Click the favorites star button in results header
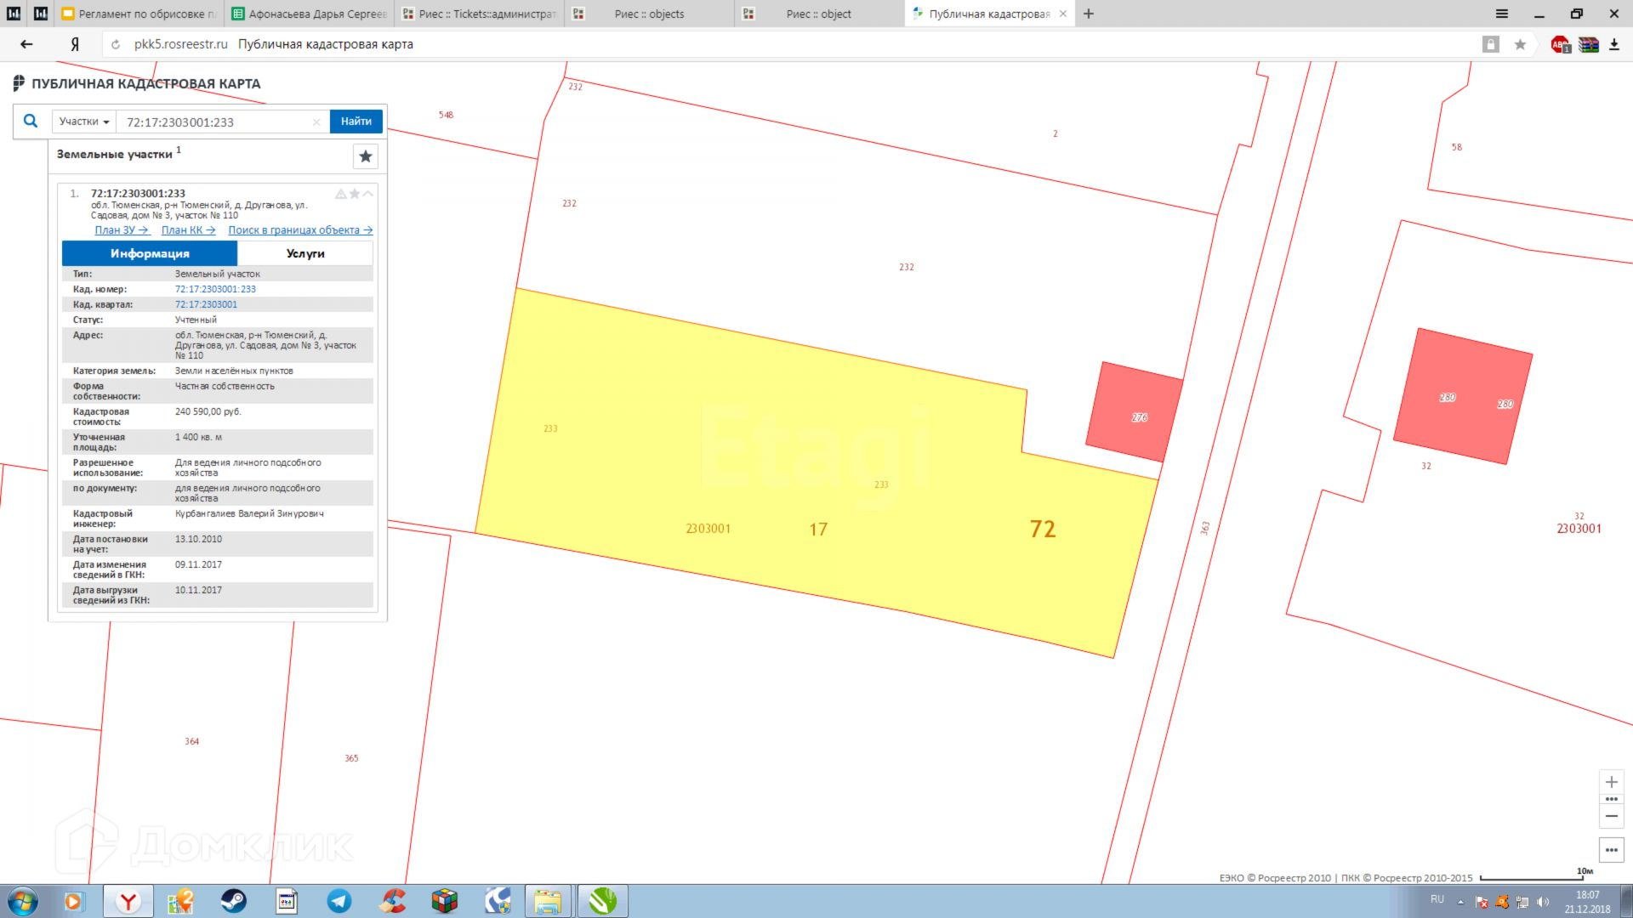This screenshot has height=918, width=1633. 366,156
